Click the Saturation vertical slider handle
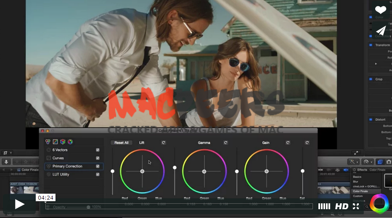Image resolution: width=392 pixels, height=218 pixels. pyautogui.click(x=302, y=171)
